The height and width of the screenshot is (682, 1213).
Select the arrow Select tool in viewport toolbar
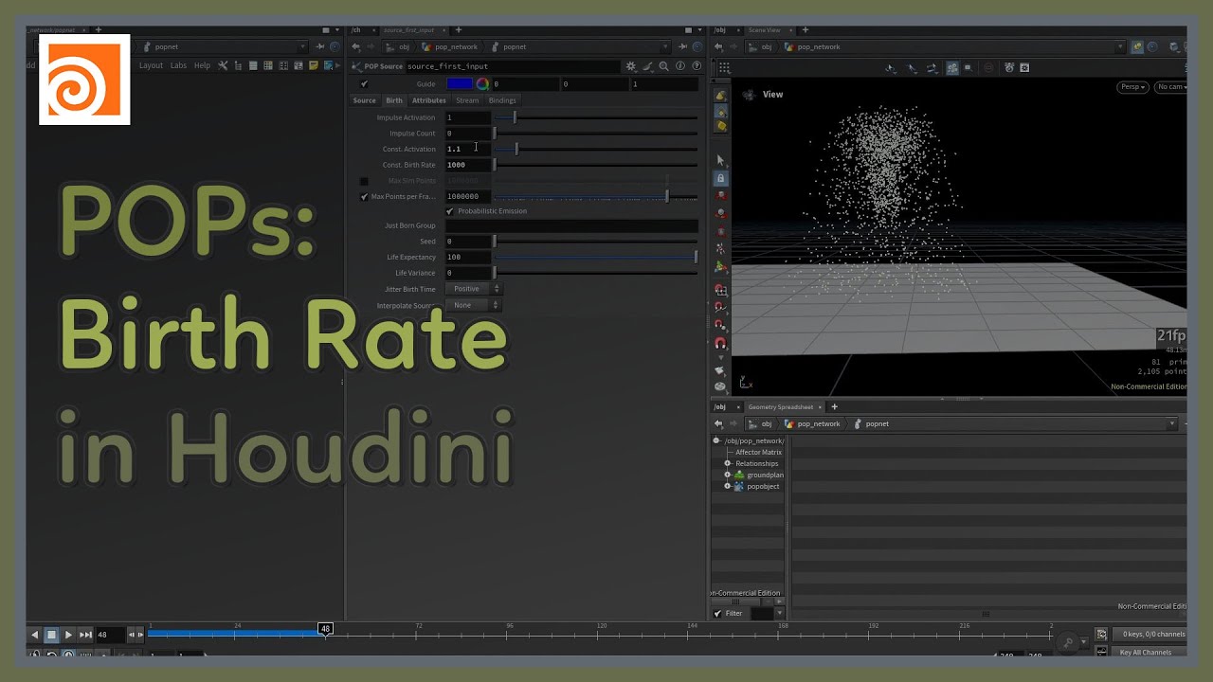(x=720, y=160)
